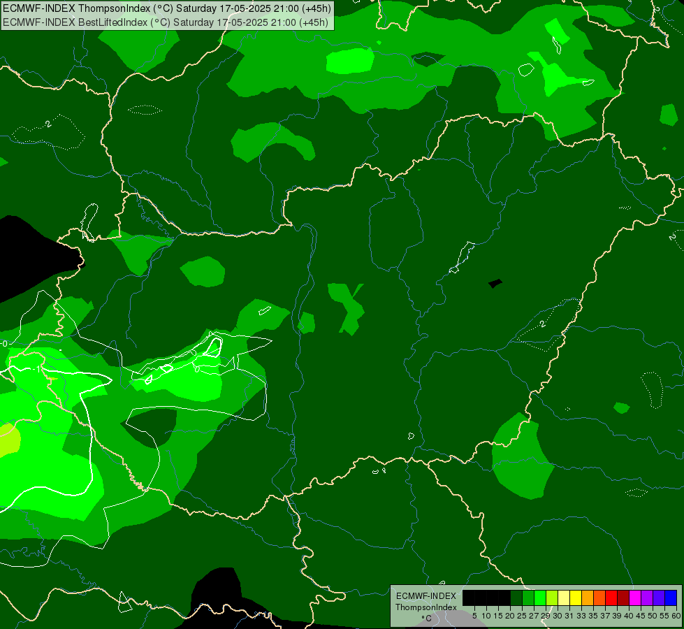The image size is (684, 629).
Task: Click the BestLiftedIndex title line at top
Action: (166, 22)
